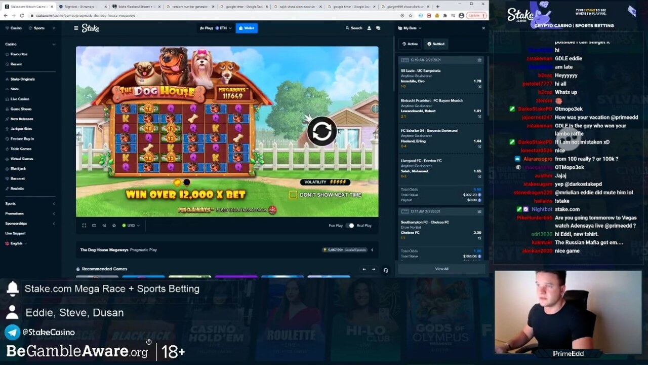
Task: Expand the English language selector
Action: [16, 243]
